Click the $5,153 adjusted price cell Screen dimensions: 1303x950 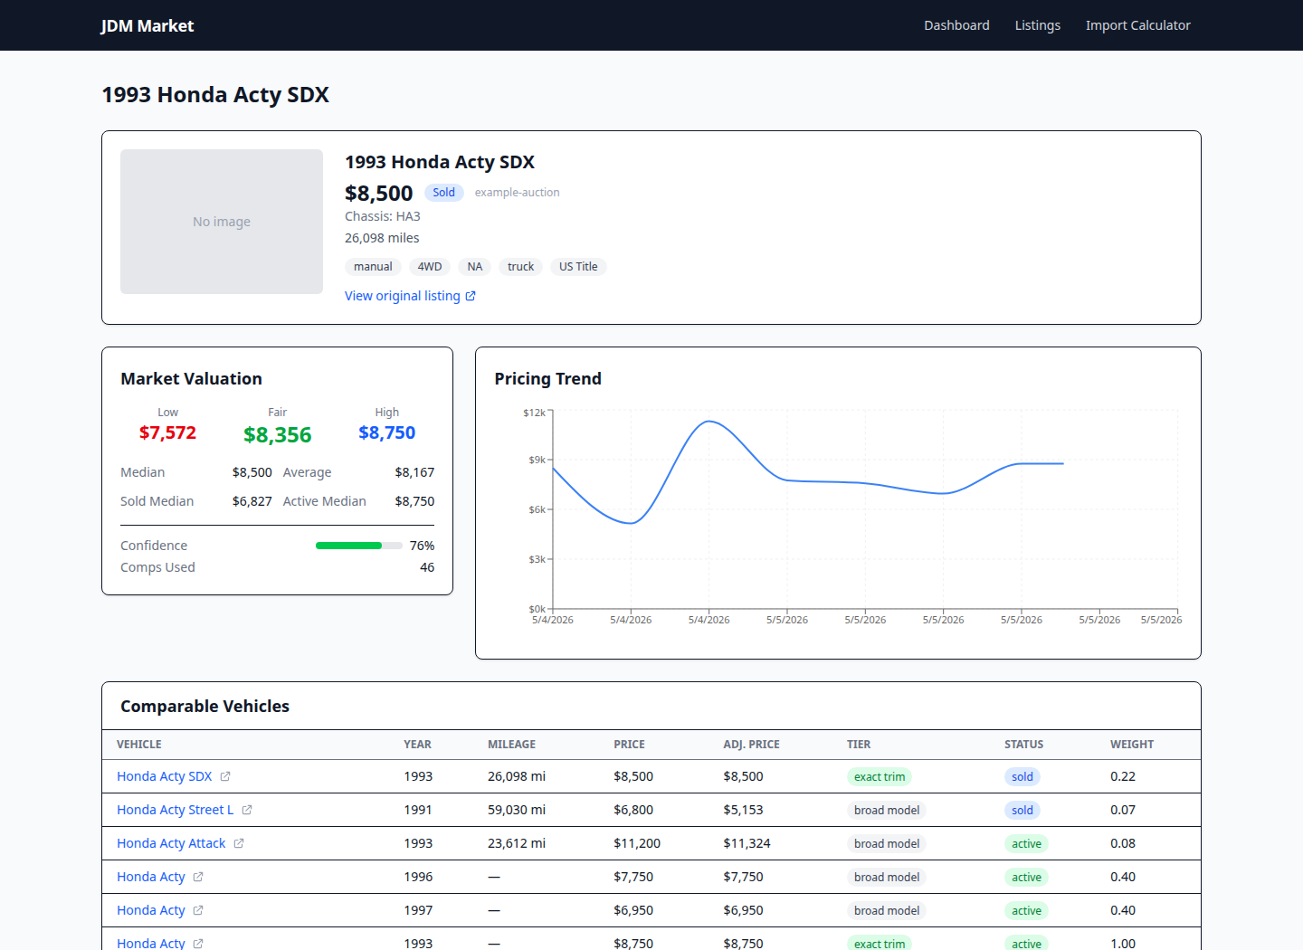point(743,810)
